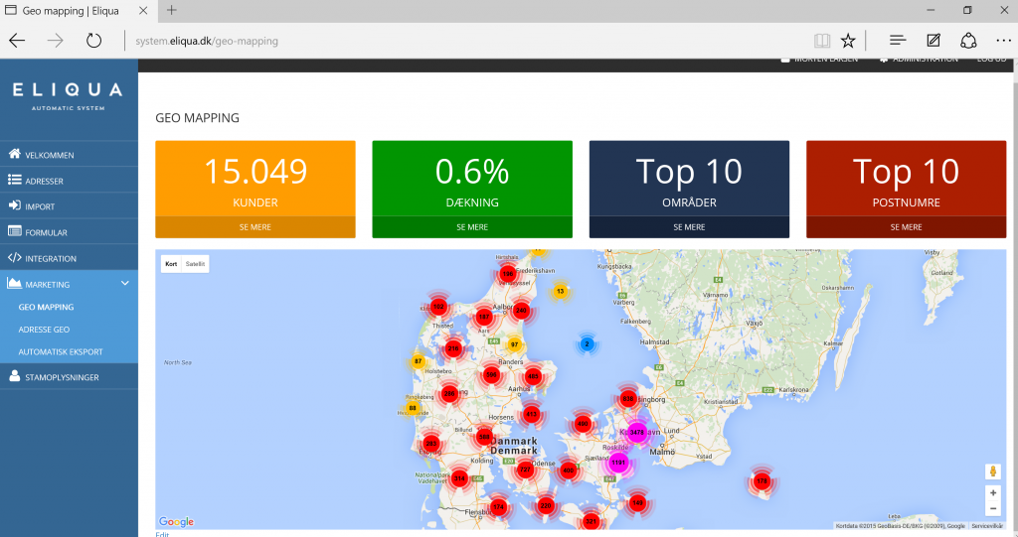Collapse the Marketing menu chevron
This screenshot has height=537, width=1018.
124,284
